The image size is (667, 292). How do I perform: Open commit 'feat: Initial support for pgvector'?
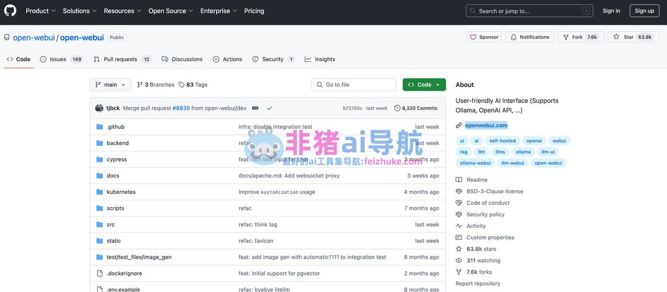coord(279,273)
